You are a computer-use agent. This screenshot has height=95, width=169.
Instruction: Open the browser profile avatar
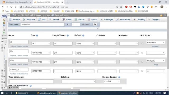coord(162,7)
